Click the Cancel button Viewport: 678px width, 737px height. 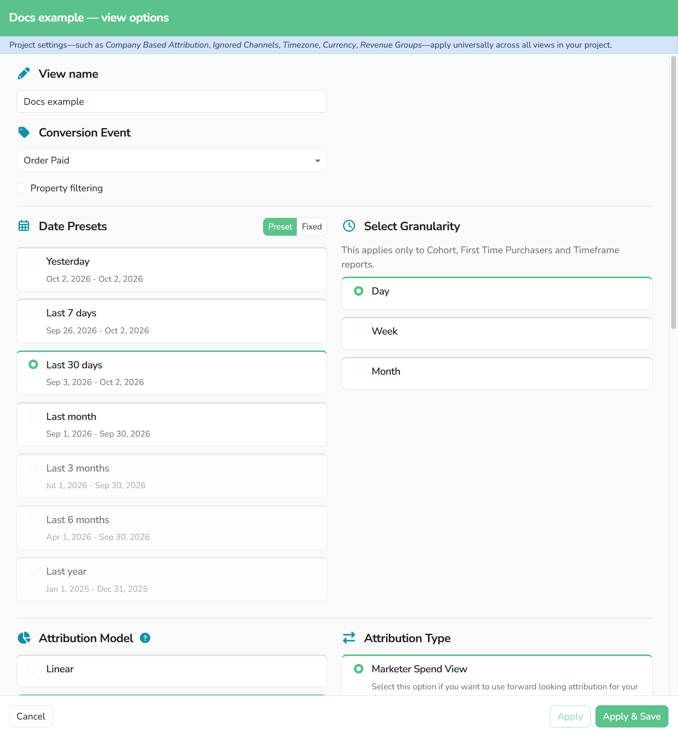(x=31, y=716)
